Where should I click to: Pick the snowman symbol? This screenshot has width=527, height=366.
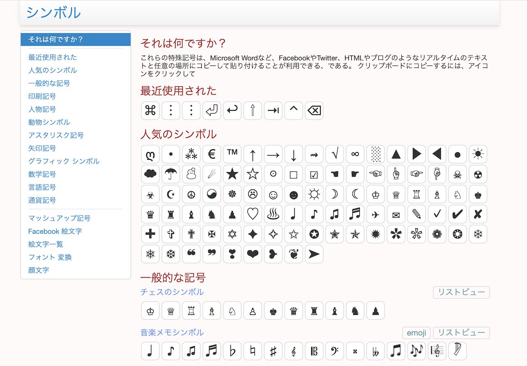click(x=191, y=174)
